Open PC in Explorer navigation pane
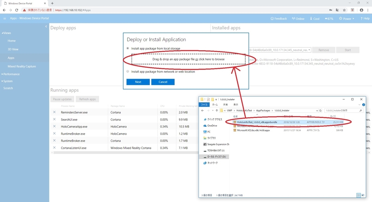372x202 pixels. click(x=207, y=132)
